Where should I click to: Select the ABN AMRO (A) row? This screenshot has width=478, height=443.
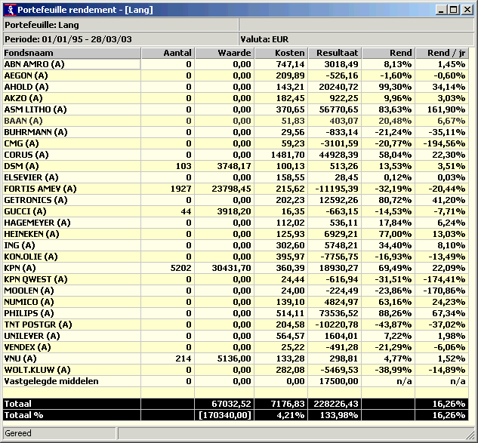coord(236,64)
